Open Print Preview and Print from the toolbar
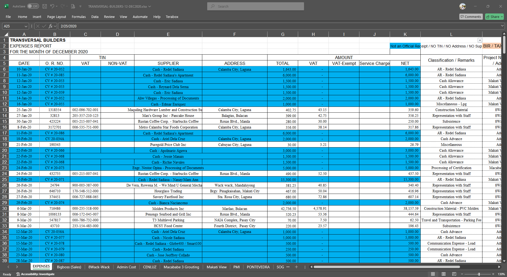The height and width of the screenshot is (277, 507). tap(73, 6)
